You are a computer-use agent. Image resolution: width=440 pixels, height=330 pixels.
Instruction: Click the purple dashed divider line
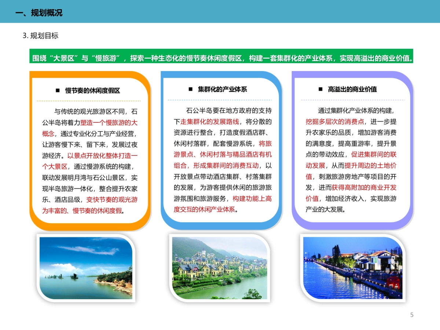(352, 100)
